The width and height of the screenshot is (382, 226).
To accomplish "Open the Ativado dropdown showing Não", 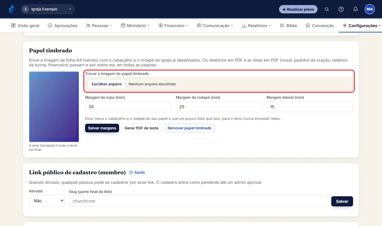I will (x=47, y=201).
